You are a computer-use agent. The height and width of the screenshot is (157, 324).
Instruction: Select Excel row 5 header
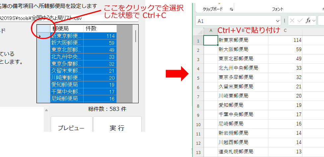198,78
